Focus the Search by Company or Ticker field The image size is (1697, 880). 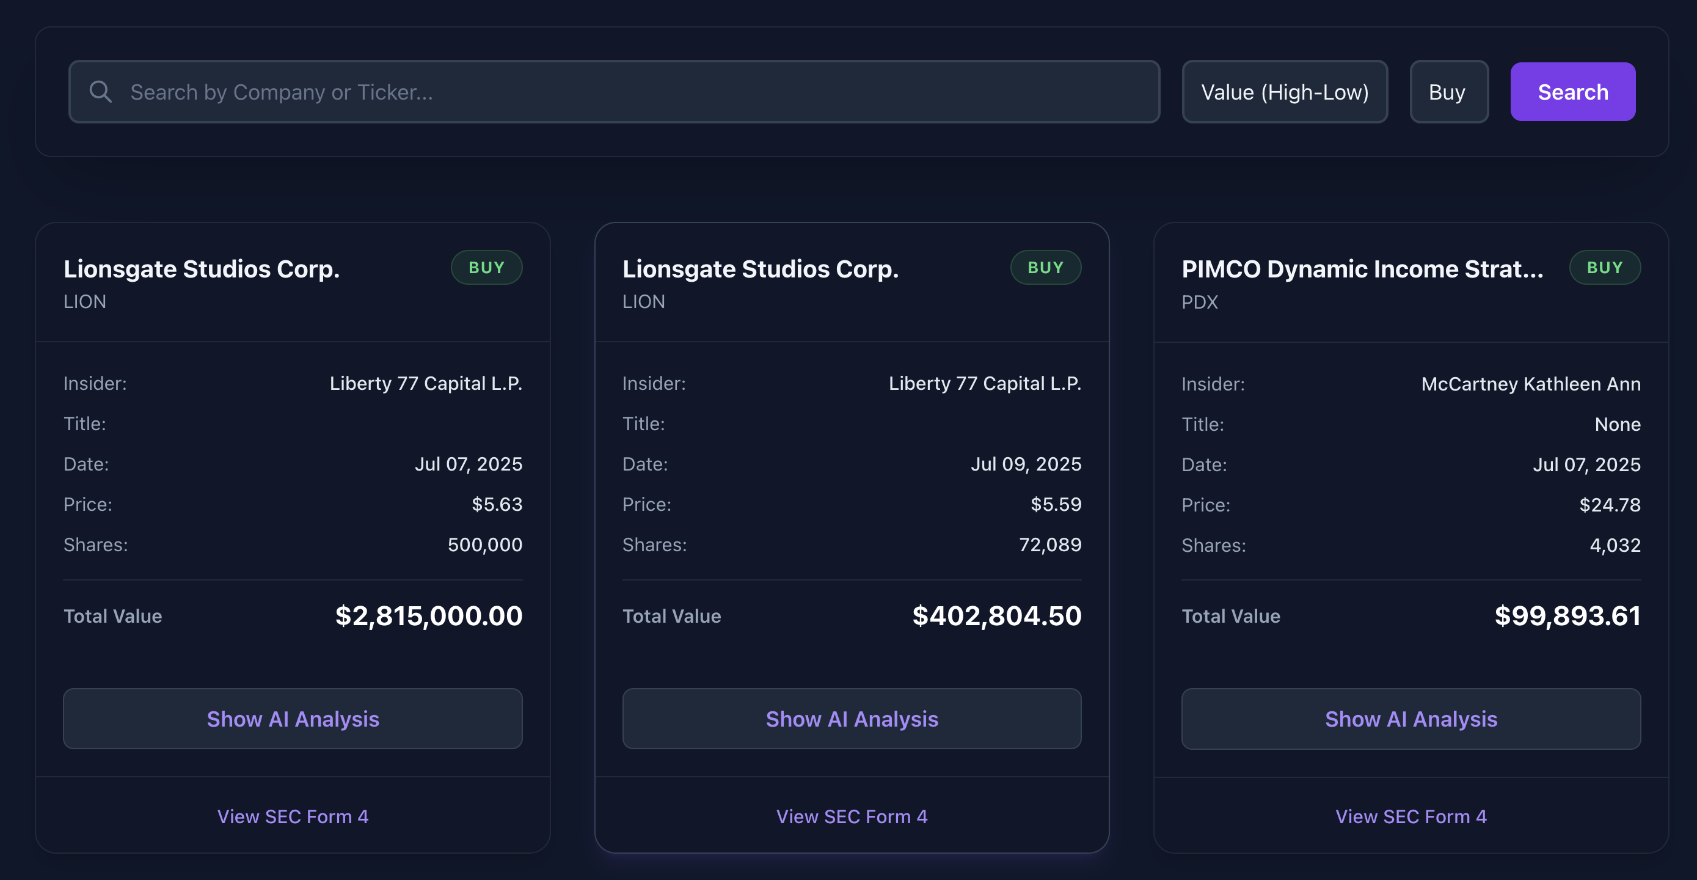click(x=614, y=92)
